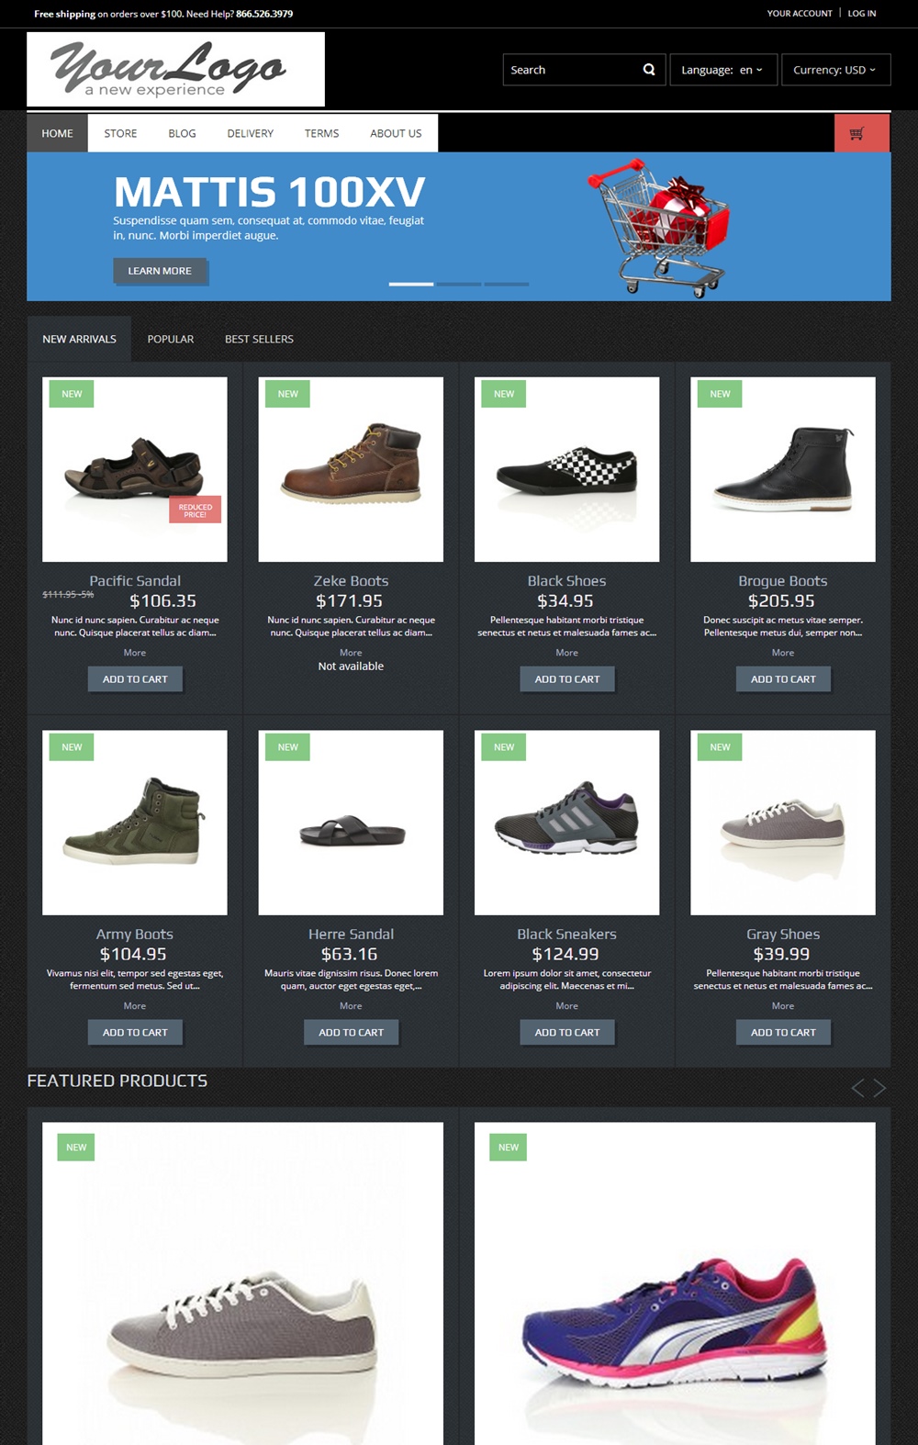The image size is (918, 1445).
Task: Click the Log In link
Action: (862, 14)
